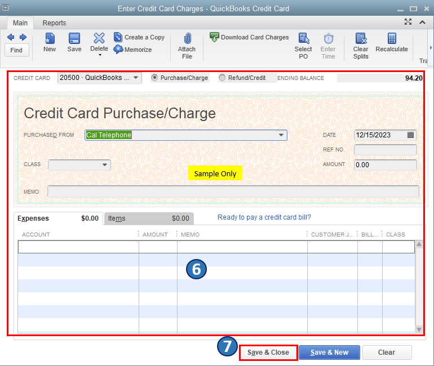The image size is (434, 366).
Task: Open the window system menu icon
Action: 5,8
